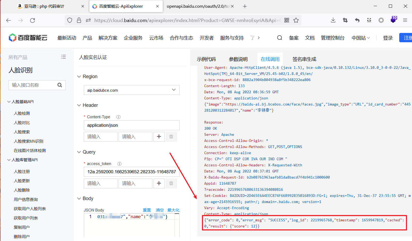Click the sidebar list collapse icon
Viewport: 412px width, 241px height.
[x=63, y=57]
